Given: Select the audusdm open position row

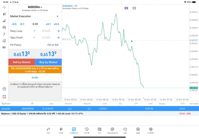Looking at the screenshot, I should tap(99, 109).
